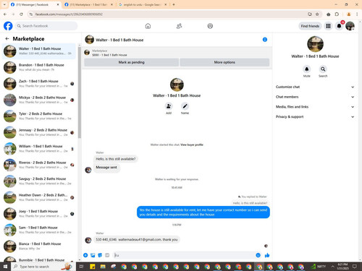The image size is (362, 271).
Task: Open the Savguy - 2 Beds 2 Baths House chat
Action: click(x=39, y=181)
